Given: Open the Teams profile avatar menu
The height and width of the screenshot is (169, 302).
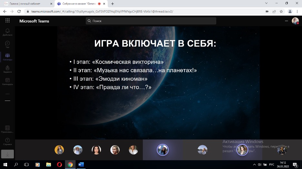Looking at the screenshot, I should coord(295,21).
